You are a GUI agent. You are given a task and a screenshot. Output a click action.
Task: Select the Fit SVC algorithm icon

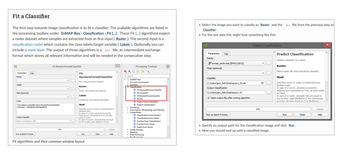click(x=135, y=99)
